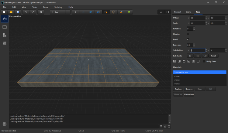Enable the Hidden checkbox
Screen dimensions: 228x133
tap(188, 34)
